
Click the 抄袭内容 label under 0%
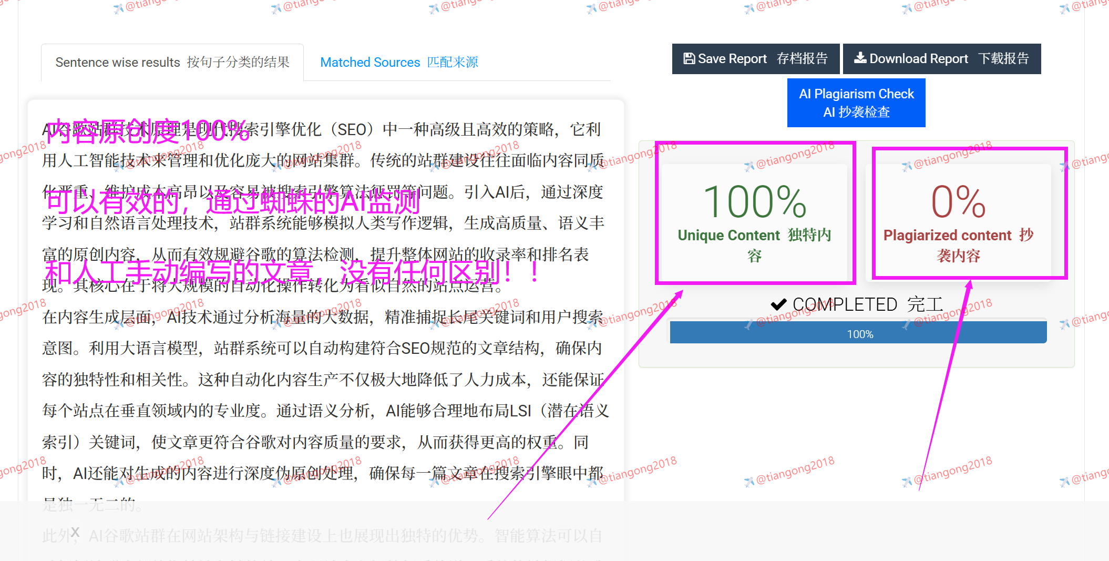pyautogui.click(x=958, y=256)
